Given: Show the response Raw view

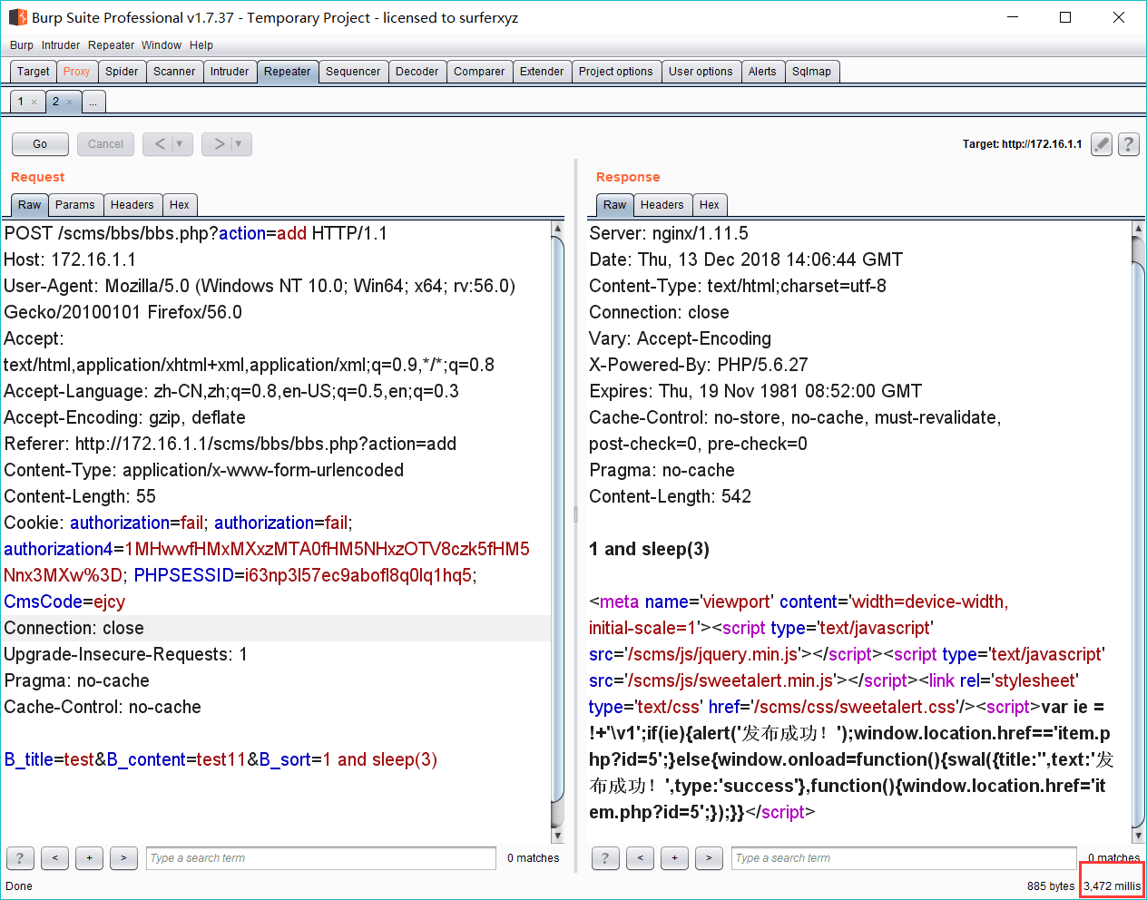Looking at the screenshot, I should pyautogui.click(x=615, y=205).
